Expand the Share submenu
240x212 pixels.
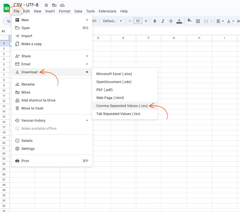(x=52, y=56)
